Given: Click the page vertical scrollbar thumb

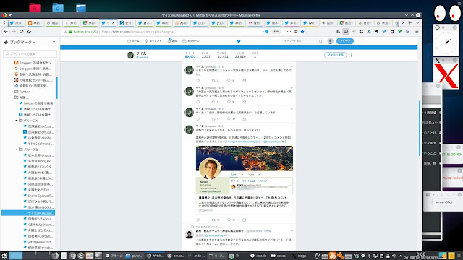Looking at the screenshot, I should point(420,129).
